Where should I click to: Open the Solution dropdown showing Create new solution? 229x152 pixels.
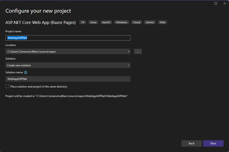click(68, 65)
